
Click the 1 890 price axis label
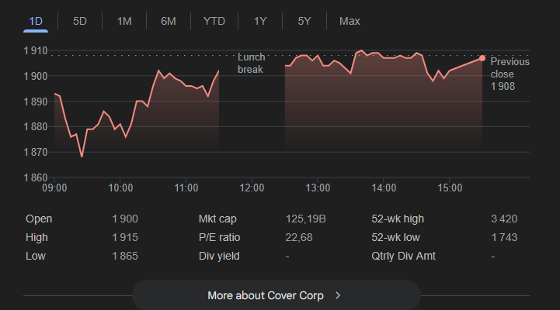(36, 102)
